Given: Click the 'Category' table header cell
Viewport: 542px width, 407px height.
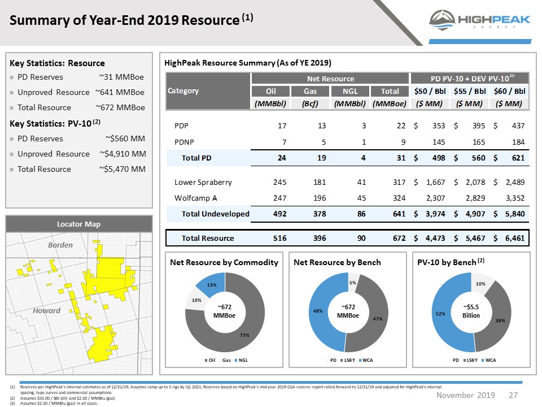Looking at the screenshot, I should [x=208, y=91].
